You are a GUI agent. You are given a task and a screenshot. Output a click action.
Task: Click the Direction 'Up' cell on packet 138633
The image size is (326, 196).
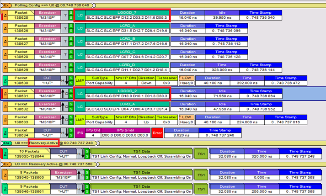tap(146, 120)
